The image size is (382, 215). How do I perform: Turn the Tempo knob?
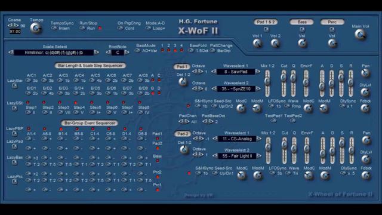(x=36, y=28)
